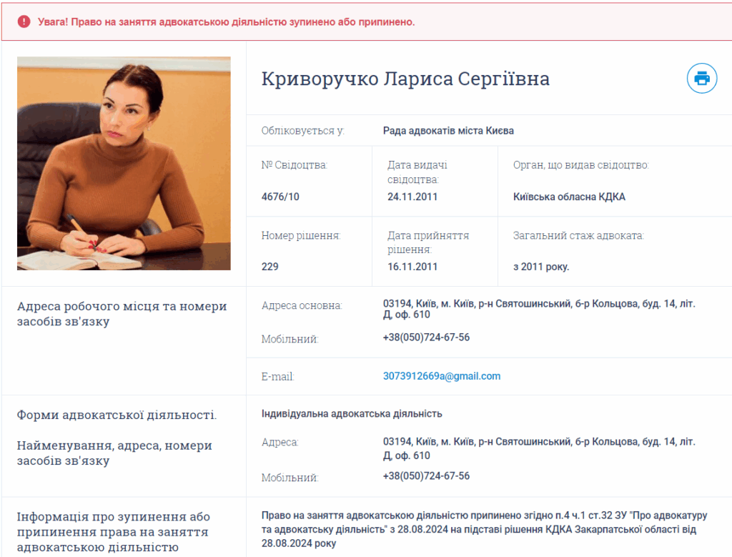The height and width of the screenshot is (557, 732).
Task: Click the mobile number under Індивідуальна адвокатська діяльність
Action: (426, 476)
